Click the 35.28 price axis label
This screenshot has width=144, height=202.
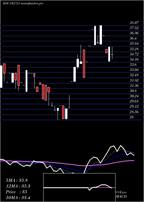(134, 49)
